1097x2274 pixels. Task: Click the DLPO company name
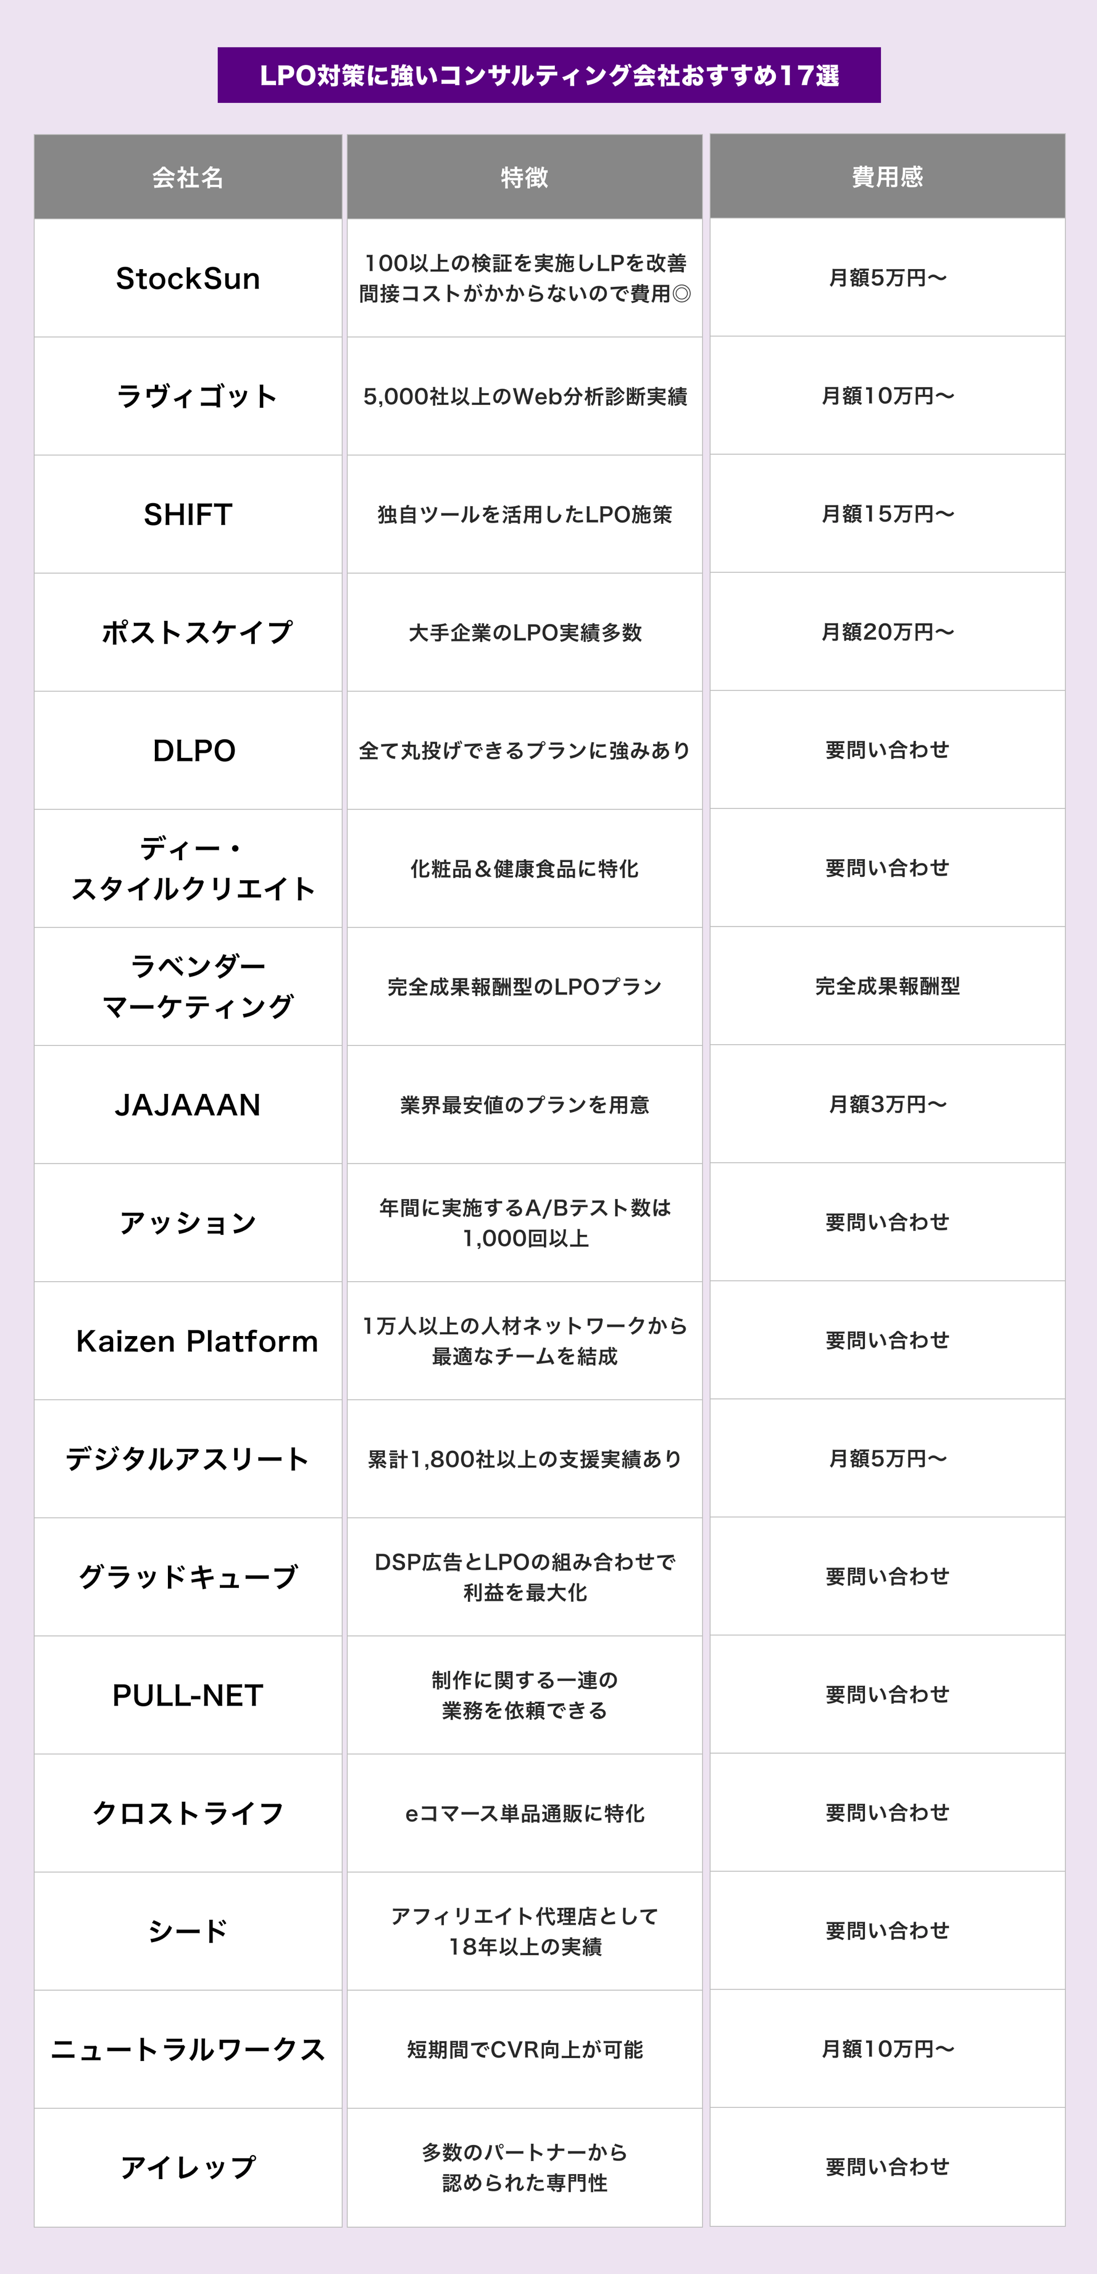tap(194, 751)
